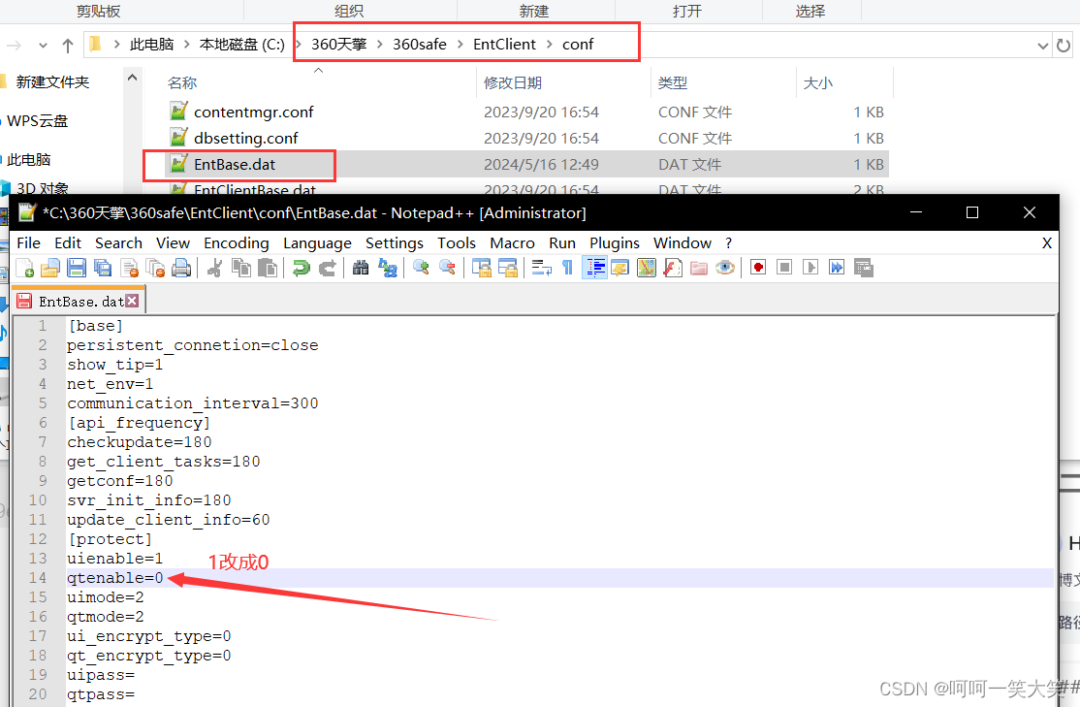Viewport: 1080px width, 707px height.
Task: Click WPS云盘 in Explorer sidebar
Action: [37, 120]
